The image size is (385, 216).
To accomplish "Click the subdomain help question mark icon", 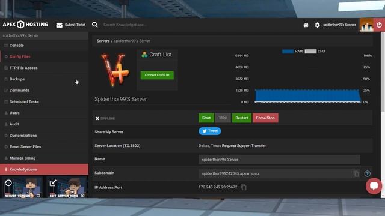I will pos(368,173).
